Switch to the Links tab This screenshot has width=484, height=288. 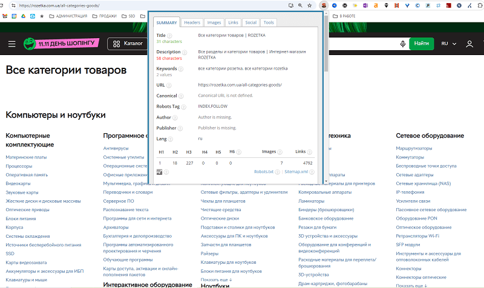pyautogui.click(x=233, y=22)
